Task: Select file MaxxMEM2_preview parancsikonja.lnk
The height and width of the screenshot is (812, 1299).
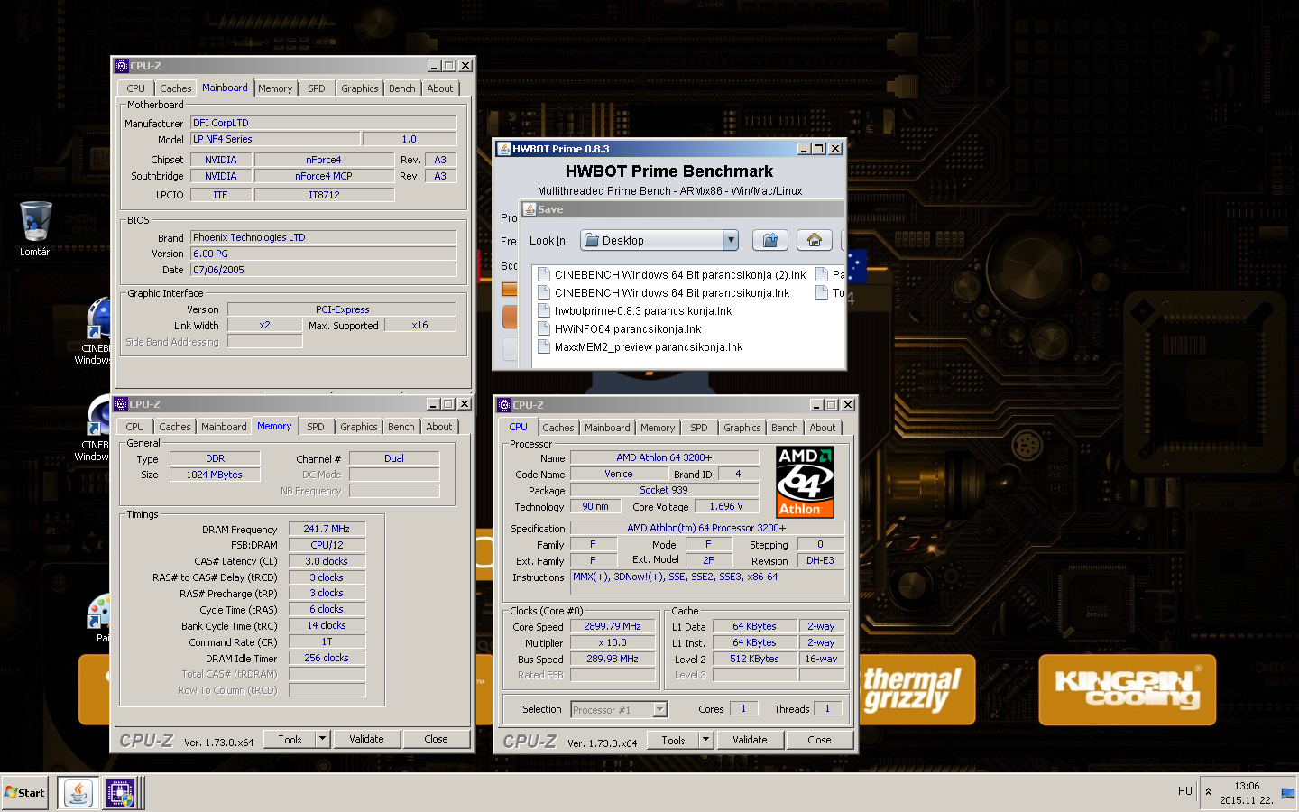Action: tap(640, 347)
